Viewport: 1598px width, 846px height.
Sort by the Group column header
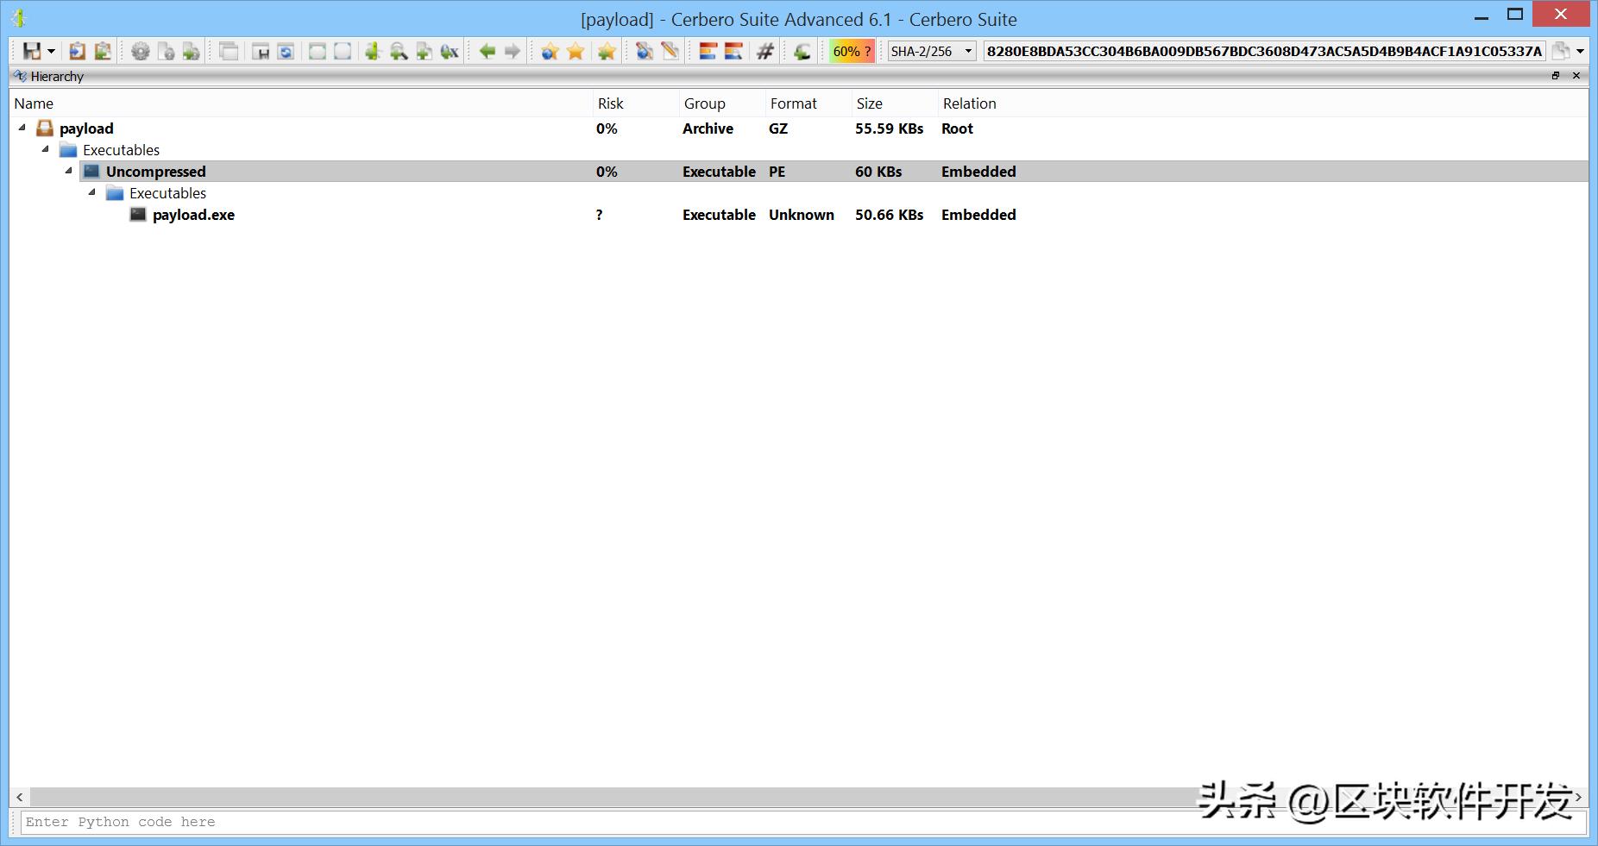(722, 103)
